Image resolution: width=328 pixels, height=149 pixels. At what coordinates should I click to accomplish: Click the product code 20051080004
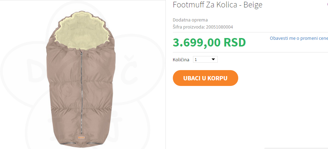[x=219, y=27]
